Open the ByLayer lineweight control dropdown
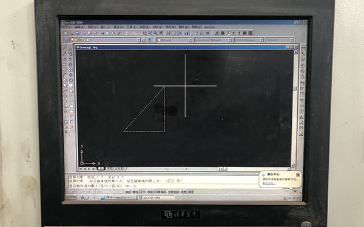 pos(261,40)
